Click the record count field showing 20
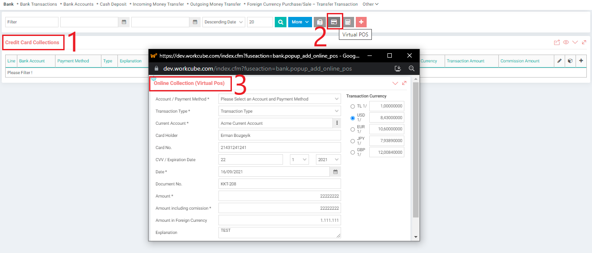Viewport: 592px width, 253px height. coord(260,22)
